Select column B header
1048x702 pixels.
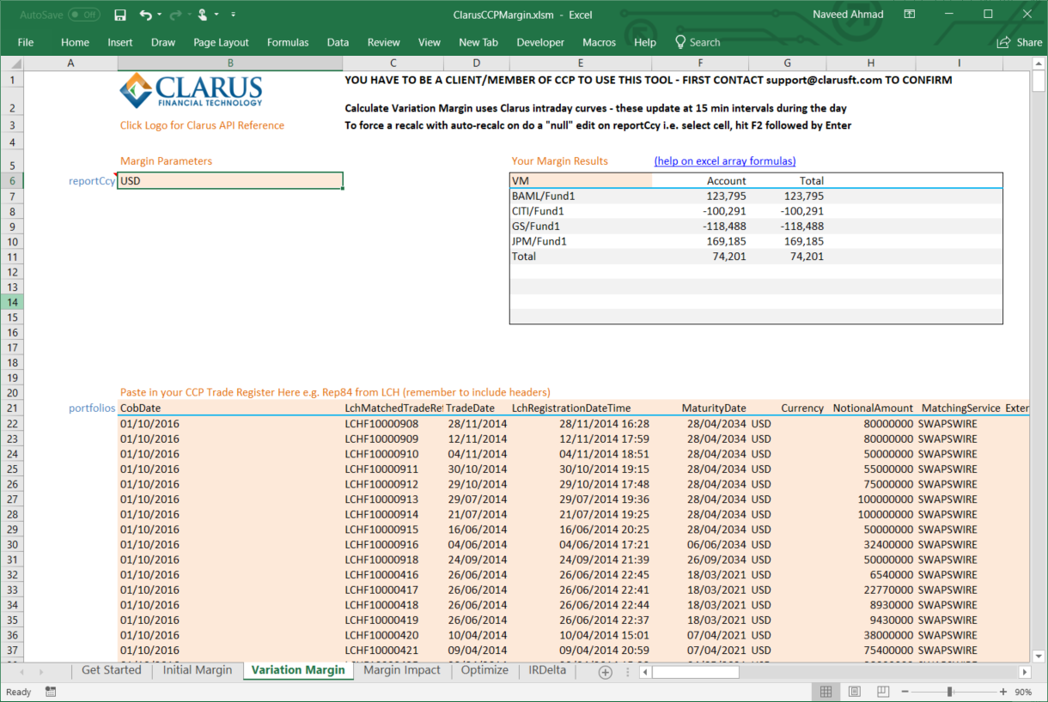pos(230,64)
